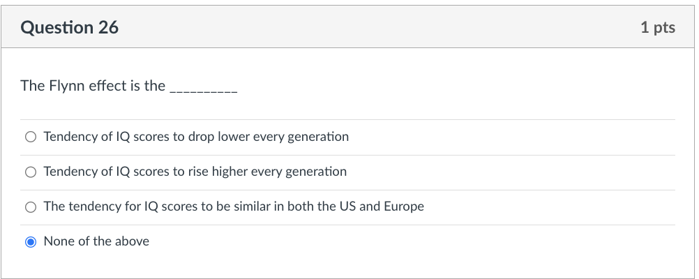Click the answer label about scores rising higher
This screenshot has height=279, width=699.
[x=195, y=172]
